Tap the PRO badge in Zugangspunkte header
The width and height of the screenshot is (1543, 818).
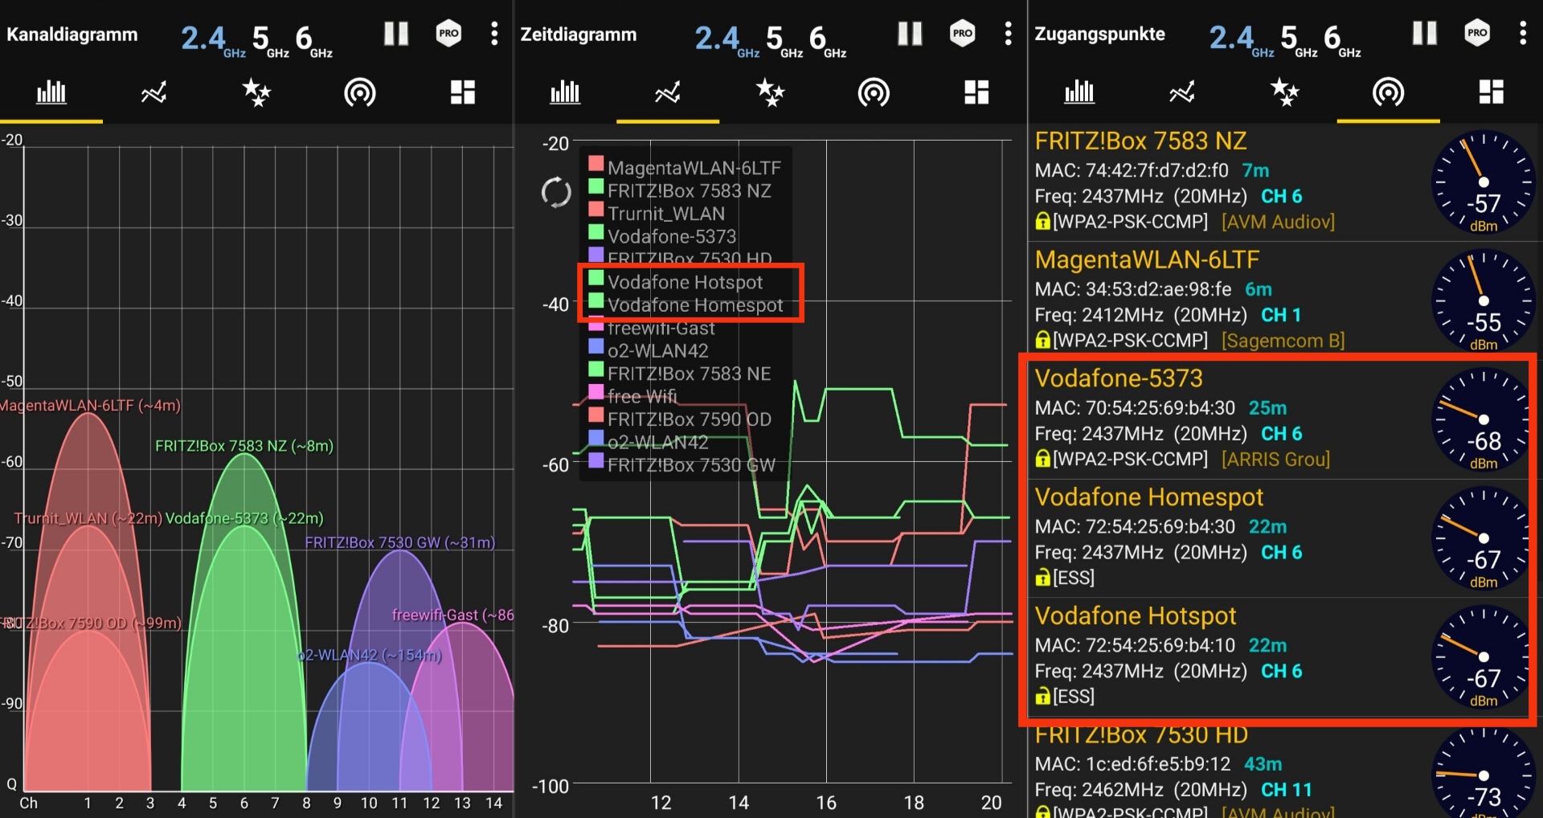coord(1476,34)
